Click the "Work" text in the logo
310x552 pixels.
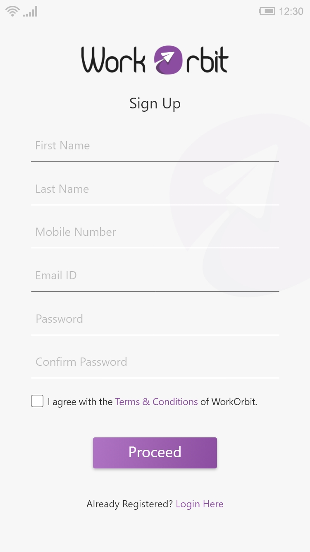114,60
